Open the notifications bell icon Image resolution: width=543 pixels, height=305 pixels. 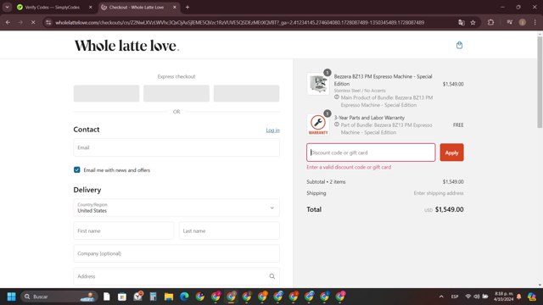[x=518, y=297]
